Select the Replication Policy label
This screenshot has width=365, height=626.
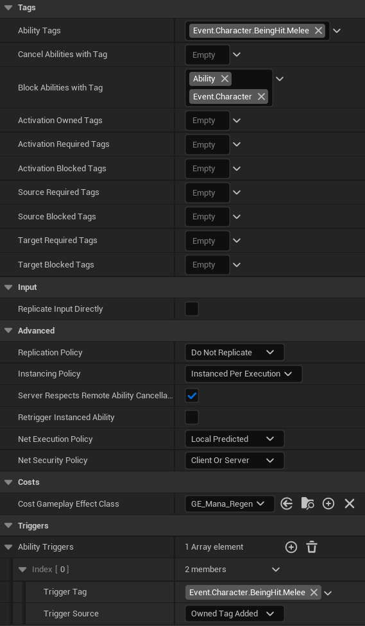pos(50,353)
